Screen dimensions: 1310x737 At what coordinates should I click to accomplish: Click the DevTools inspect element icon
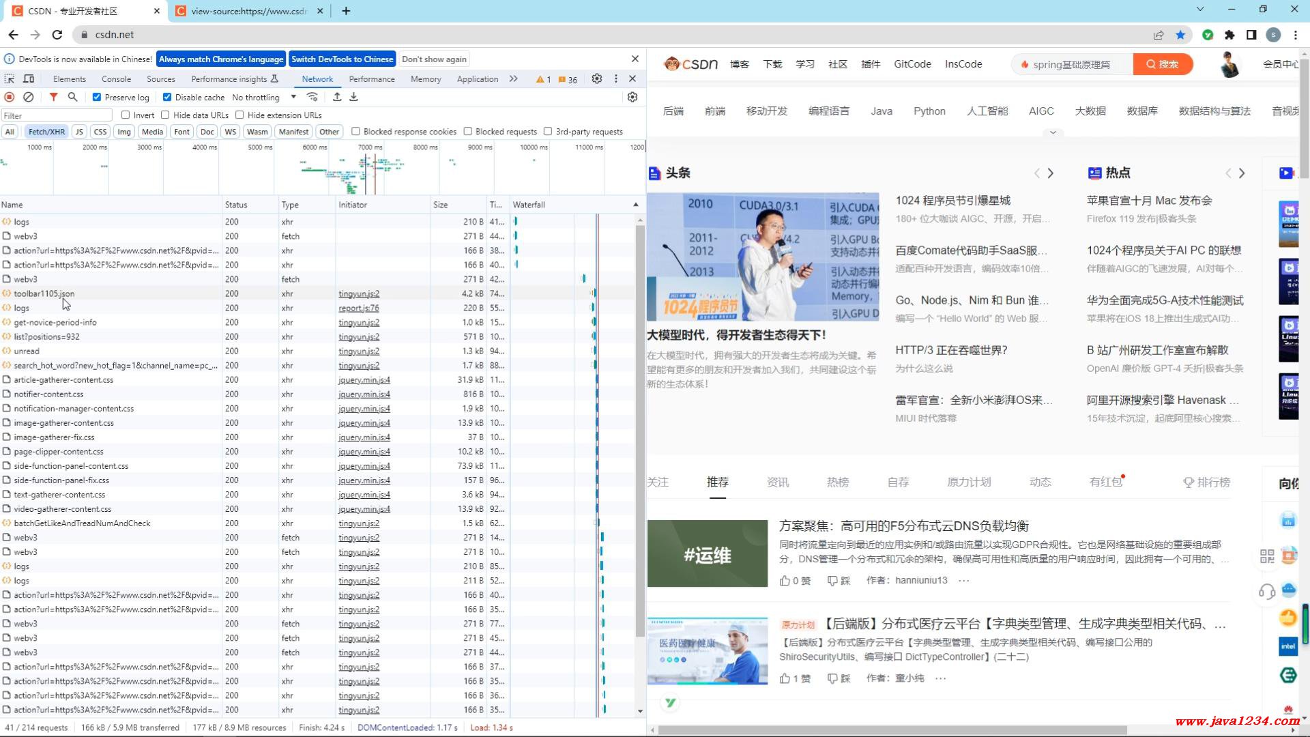[10, 79]
